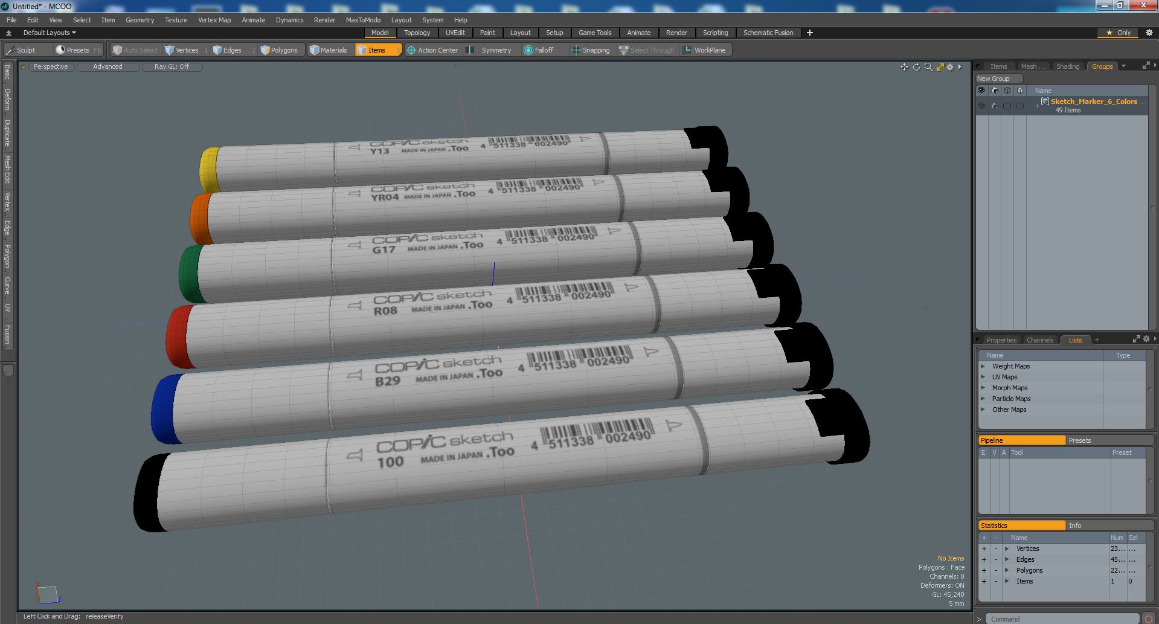Switch to Info in Statistics panel
Image resolution: width=1159 pixels, height=624 pixels.
(x=1109, y=526)
